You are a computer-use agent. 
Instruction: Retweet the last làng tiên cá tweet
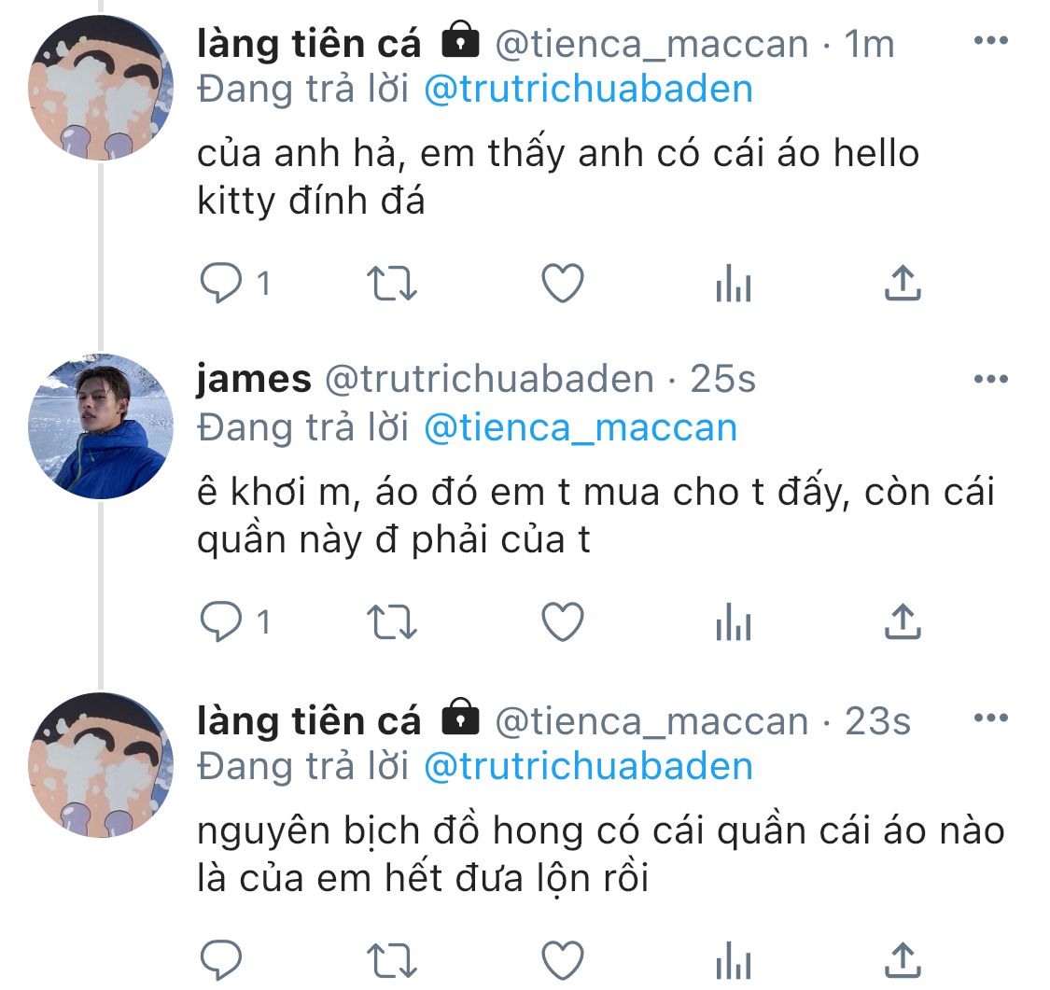tap(392, 960)
